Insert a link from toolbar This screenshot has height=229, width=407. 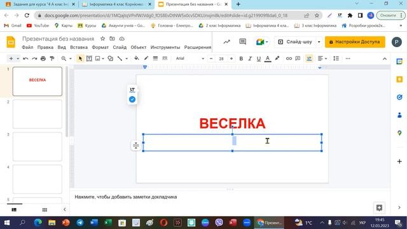289,59
